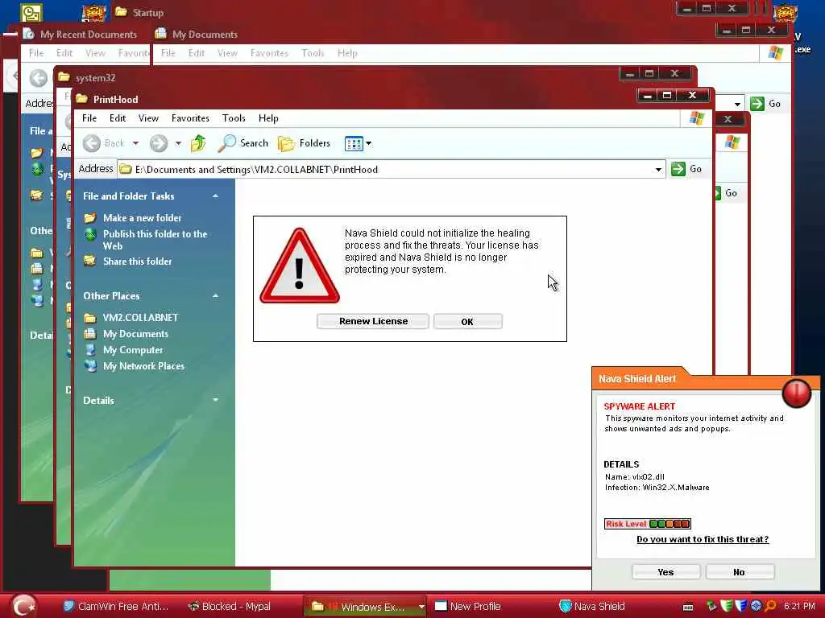The width and height of the screenshot is (825, 618).
Task: Open the Tools menu in PrintHood
Action: pyautogui.click(x=234, y=118)
